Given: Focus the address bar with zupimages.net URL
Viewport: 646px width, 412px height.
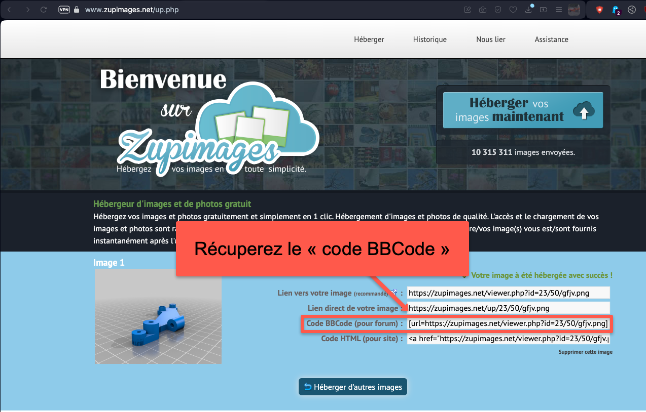Looking at the screenshot, I should click(x=132, y=10).
